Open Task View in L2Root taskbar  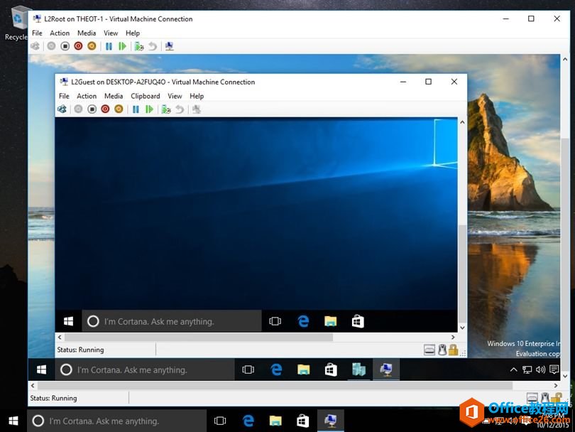248,369
